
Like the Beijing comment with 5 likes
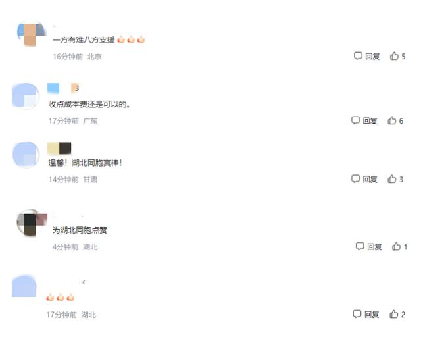pos(394,56)
